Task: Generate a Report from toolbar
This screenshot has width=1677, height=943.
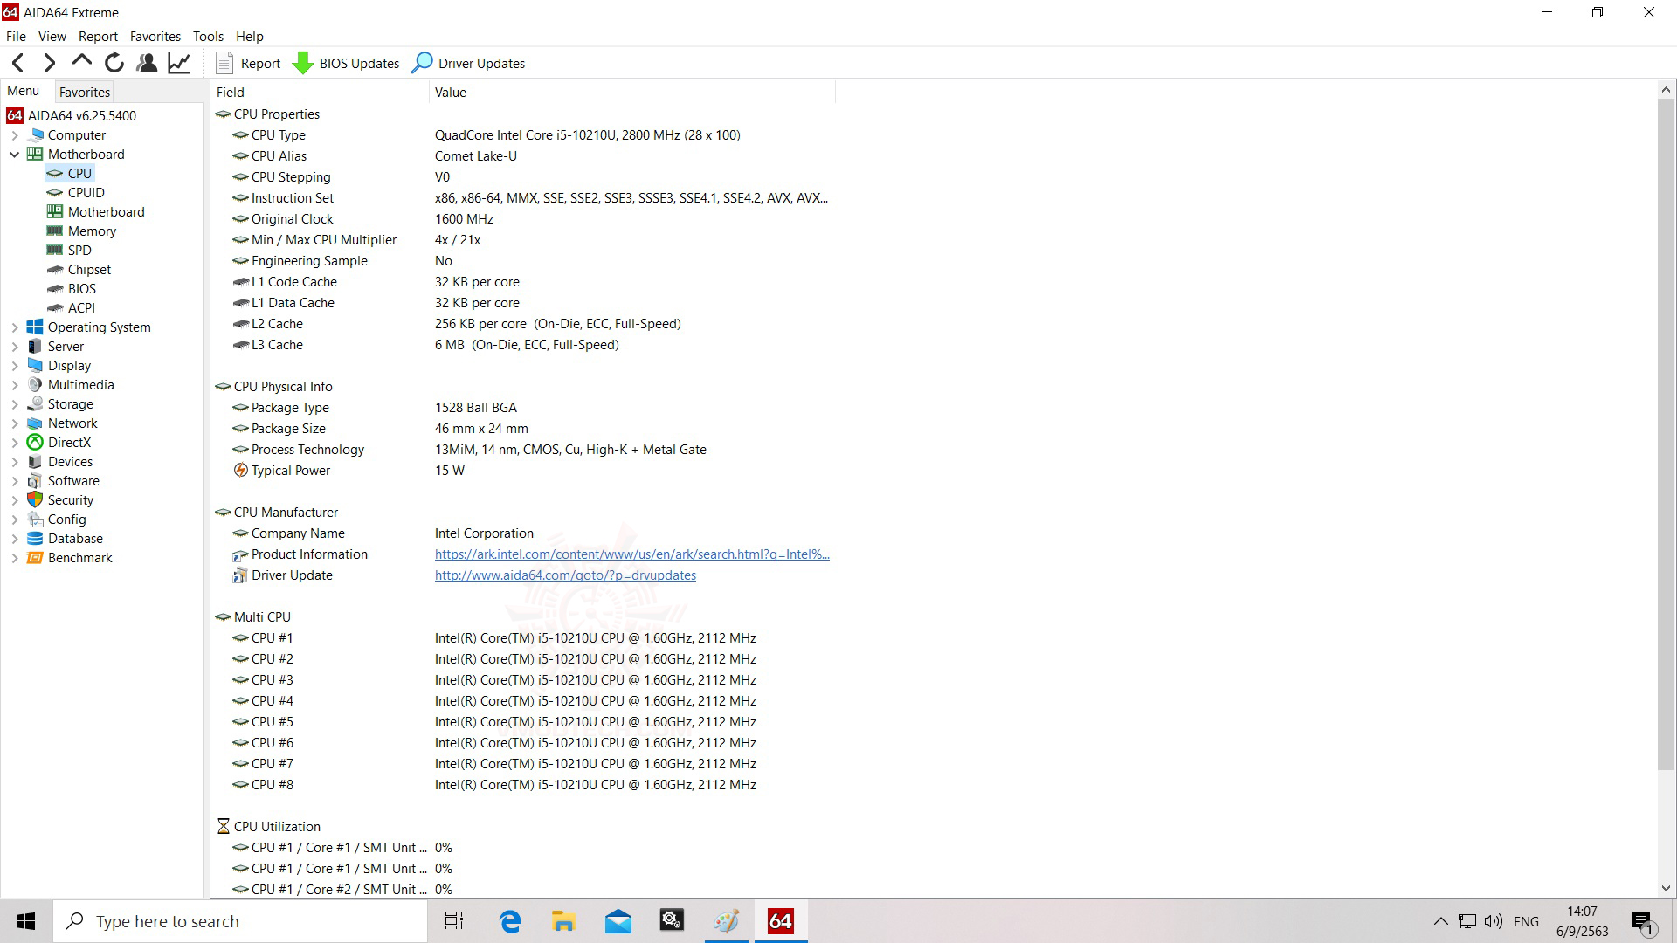Action: 248,63
